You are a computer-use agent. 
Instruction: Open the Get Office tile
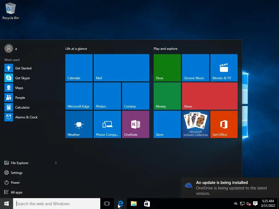(x=224, y=124)
